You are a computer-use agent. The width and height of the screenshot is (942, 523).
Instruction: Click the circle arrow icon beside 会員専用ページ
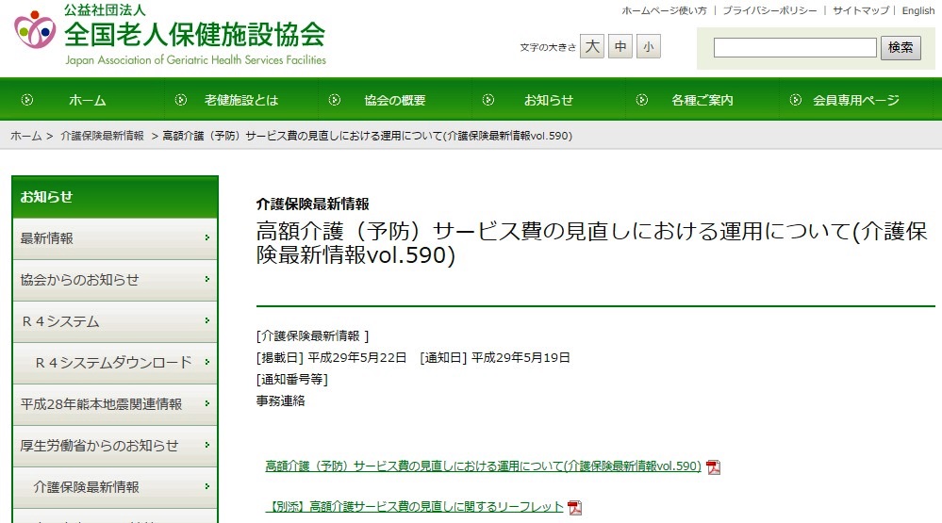(796, 100)
